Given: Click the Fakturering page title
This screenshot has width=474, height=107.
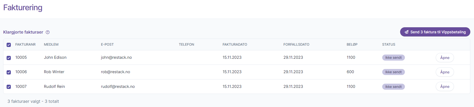Looking at the screenshot, I should 23,8.
